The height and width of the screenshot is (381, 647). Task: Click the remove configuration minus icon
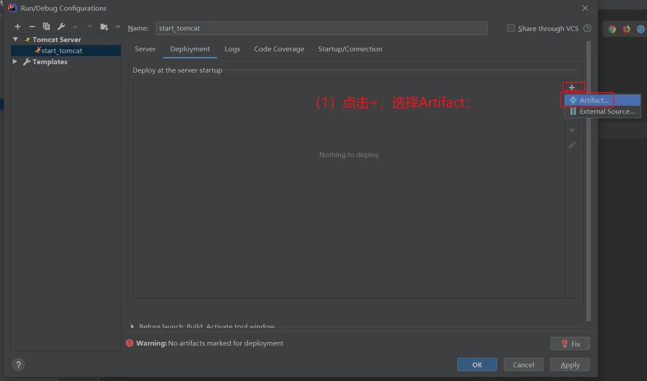[32, 27]
